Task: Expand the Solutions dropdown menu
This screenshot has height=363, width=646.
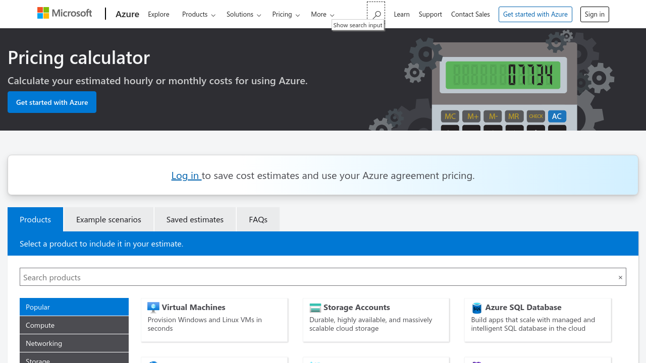Action: pos(243,14)
